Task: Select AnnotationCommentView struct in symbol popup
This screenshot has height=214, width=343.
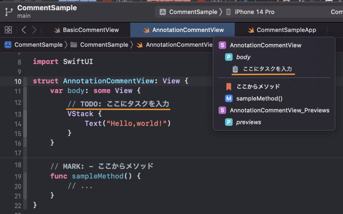Action: point(266,45)
